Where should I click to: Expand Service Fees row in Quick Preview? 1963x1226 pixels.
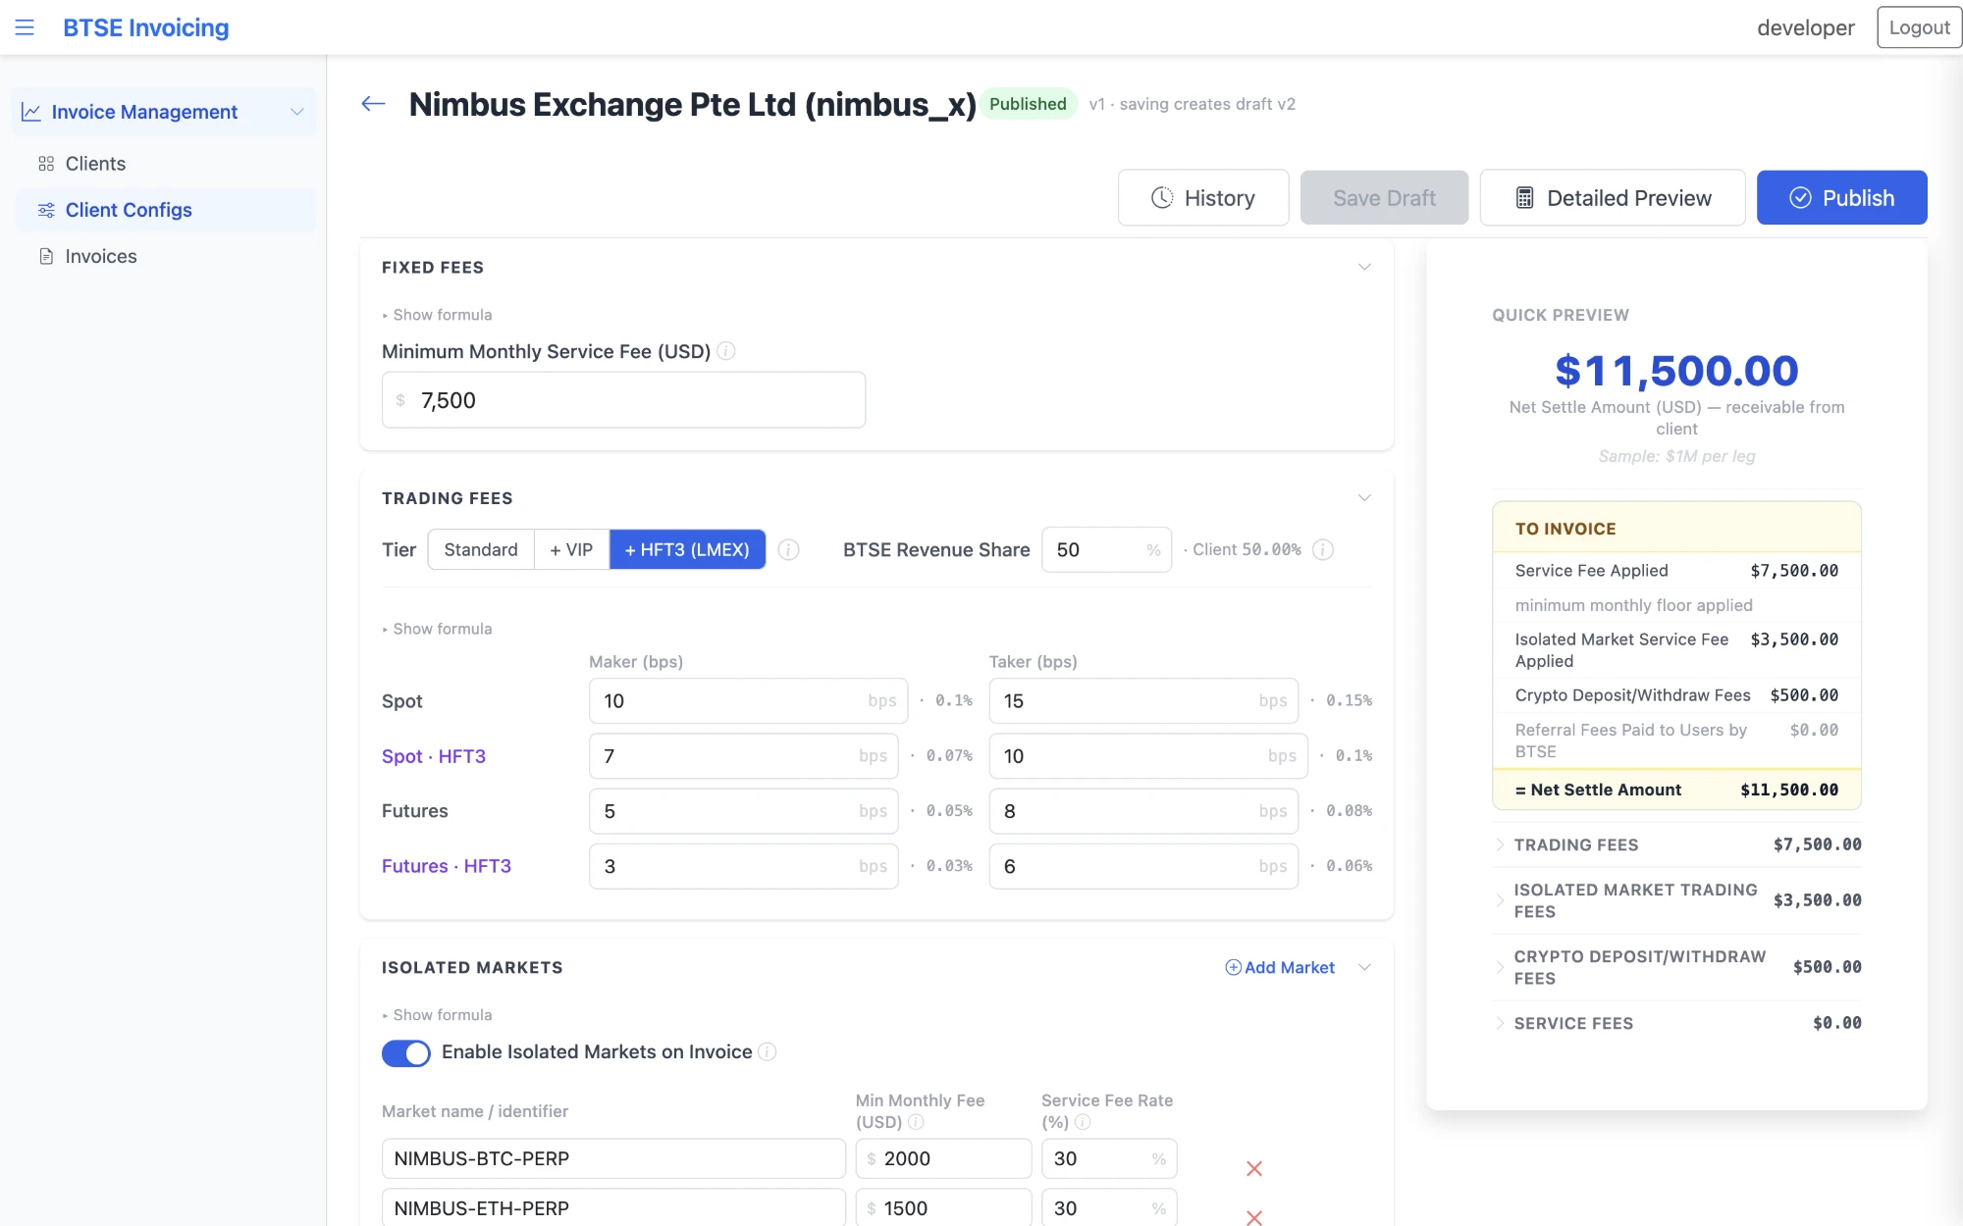point(1676,1023)
